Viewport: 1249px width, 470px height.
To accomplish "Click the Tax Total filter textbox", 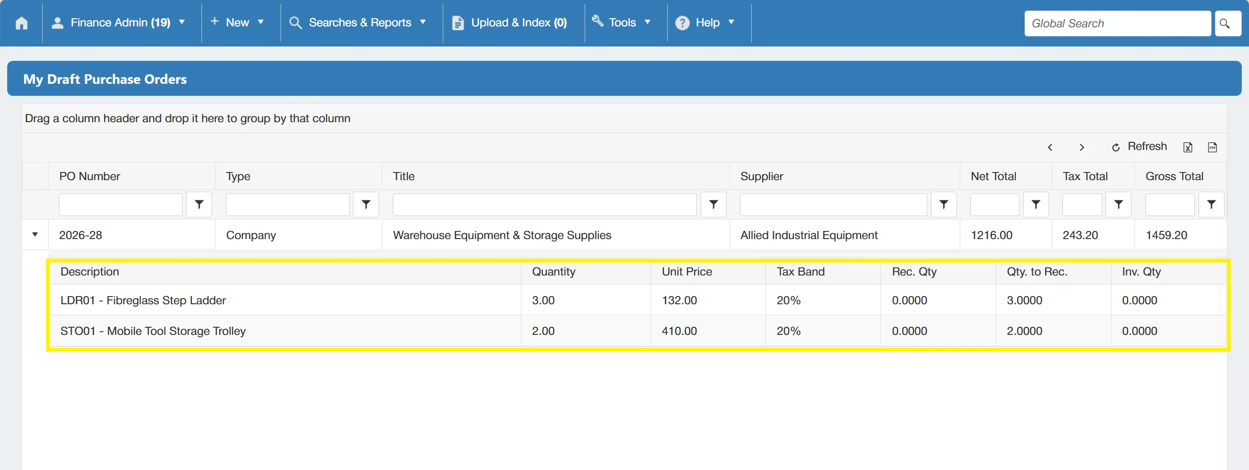I will 1082,205.
